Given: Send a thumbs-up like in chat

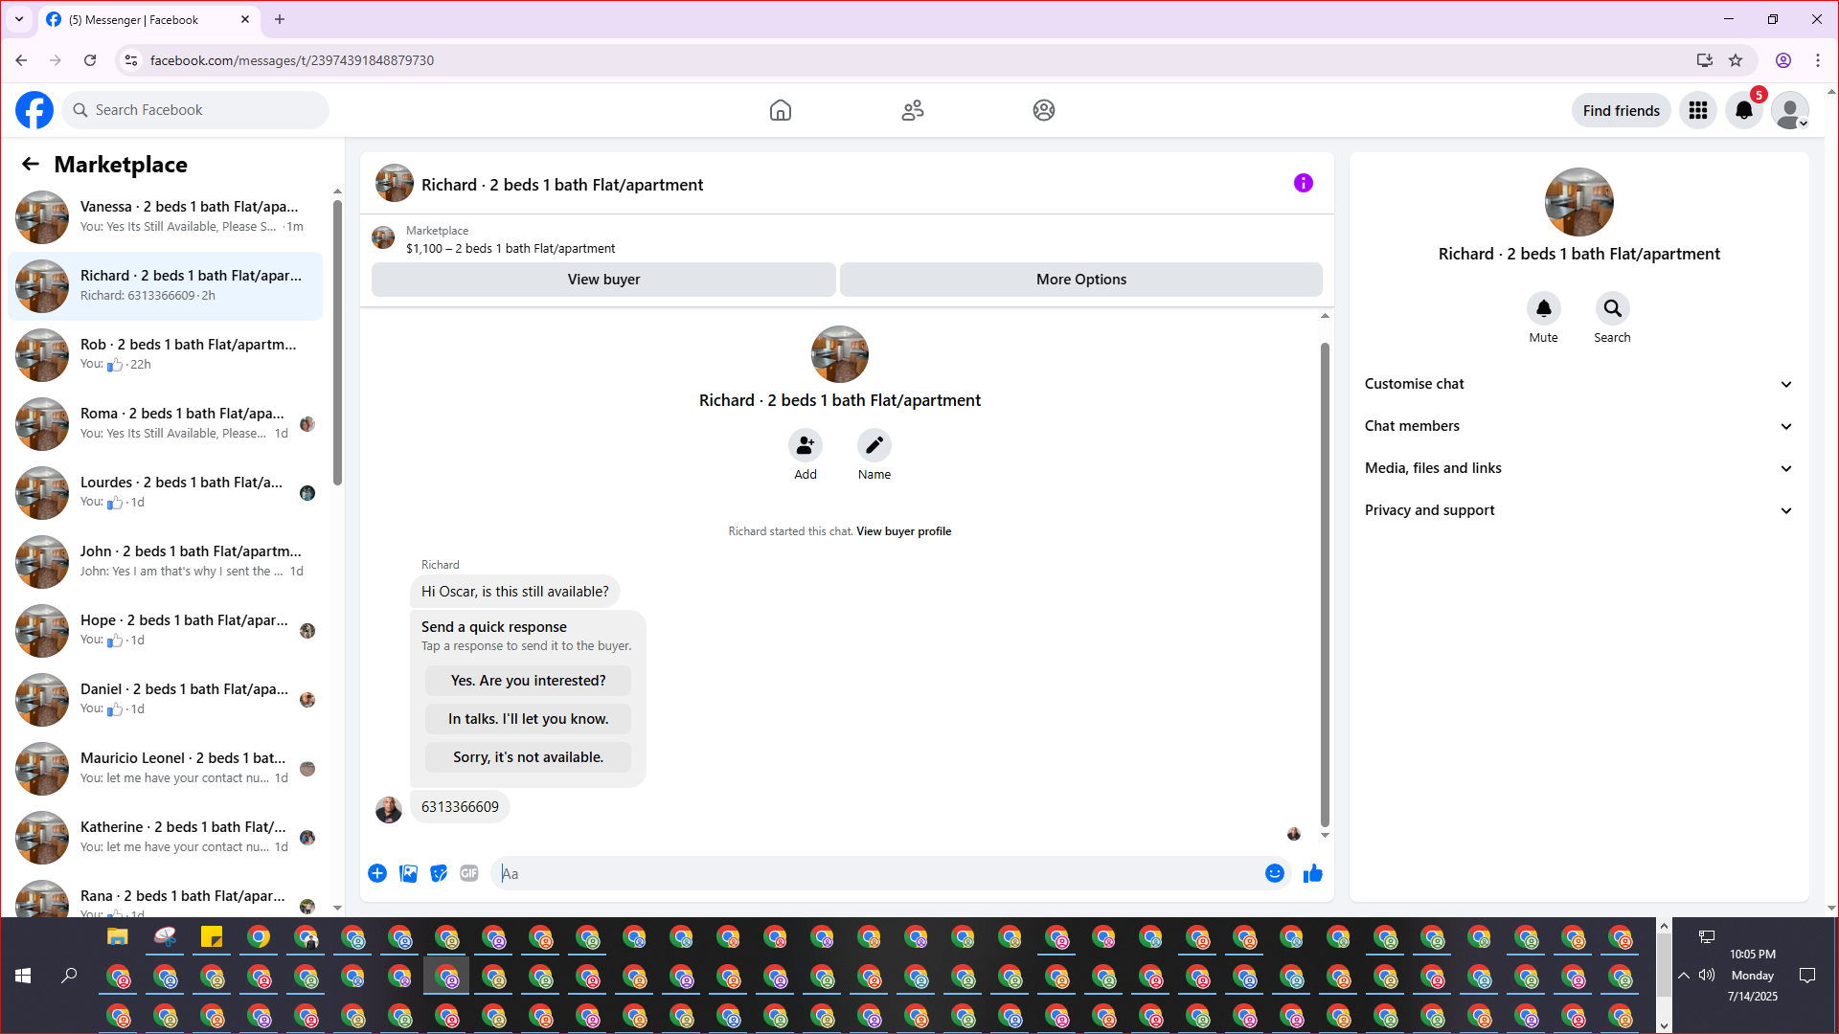Looking at the screenshot, I should click(1312, 873).
